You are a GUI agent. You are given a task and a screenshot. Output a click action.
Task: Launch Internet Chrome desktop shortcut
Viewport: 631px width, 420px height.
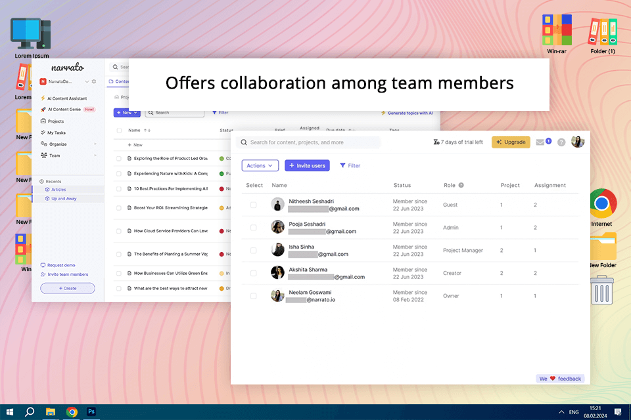click(x=601, y=207)
